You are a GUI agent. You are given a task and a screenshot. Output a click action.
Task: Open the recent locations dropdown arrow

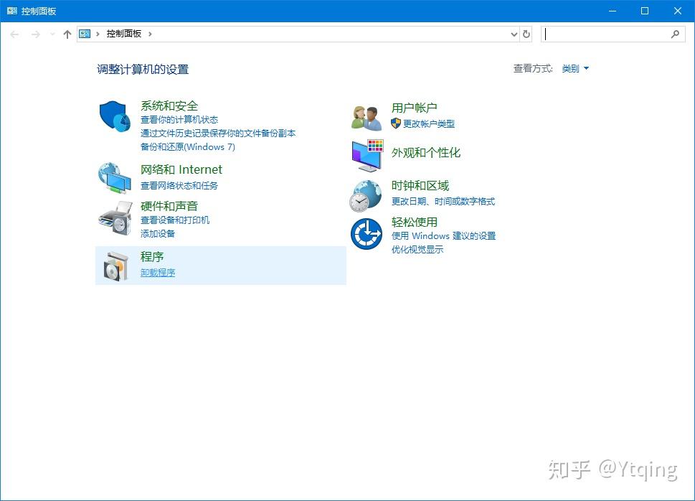(52, 34)
